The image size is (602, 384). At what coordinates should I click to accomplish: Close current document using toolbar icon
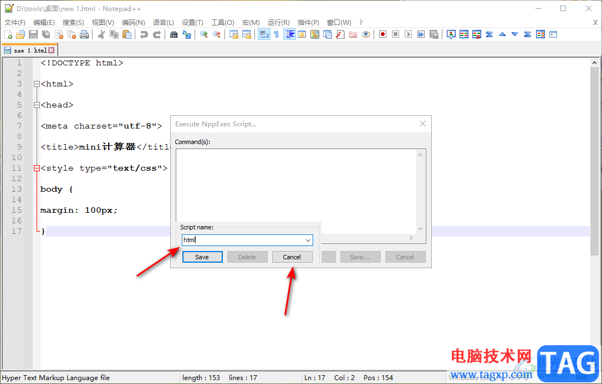(x=59, y=34)
